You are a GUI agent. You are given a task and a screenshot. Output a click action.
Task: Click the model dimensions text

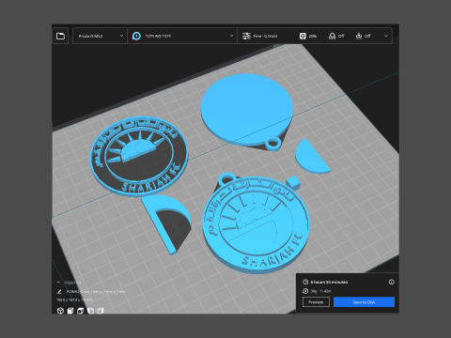point(75,300)
